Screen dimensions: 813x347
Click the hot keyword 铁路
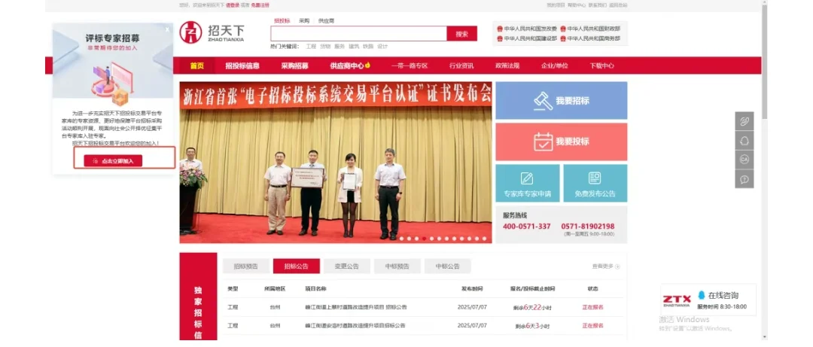point(368,46)
